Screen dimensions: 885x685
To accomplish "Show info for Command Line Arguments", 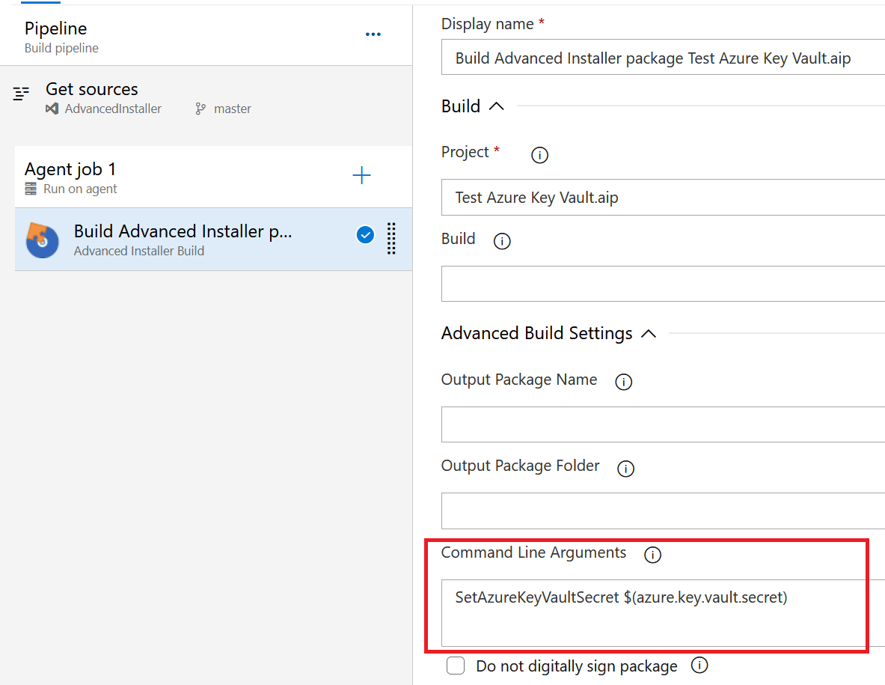I will click(652, 555).
